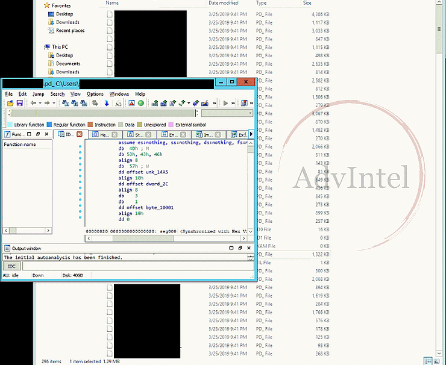Jump forward with the right arrow icon
Image resolution: width=446 pixels, height=365 pixels.
(x=47, y=103)
